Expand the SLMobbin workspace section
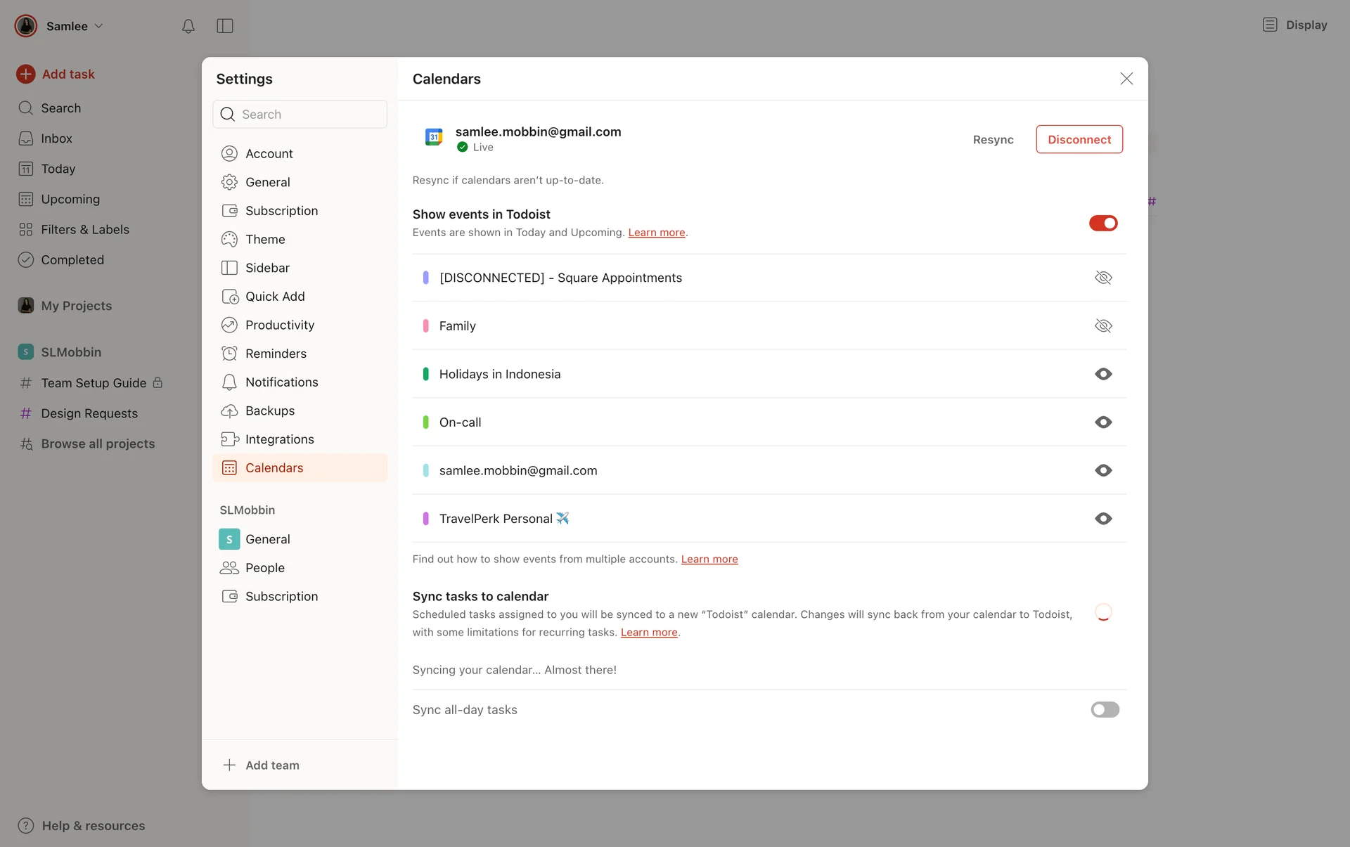 [70, 351]
